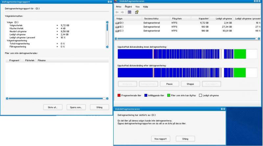
Task: Click Skriv ut... to print the report
Action: pyautogui.click(x=53, y=107)
